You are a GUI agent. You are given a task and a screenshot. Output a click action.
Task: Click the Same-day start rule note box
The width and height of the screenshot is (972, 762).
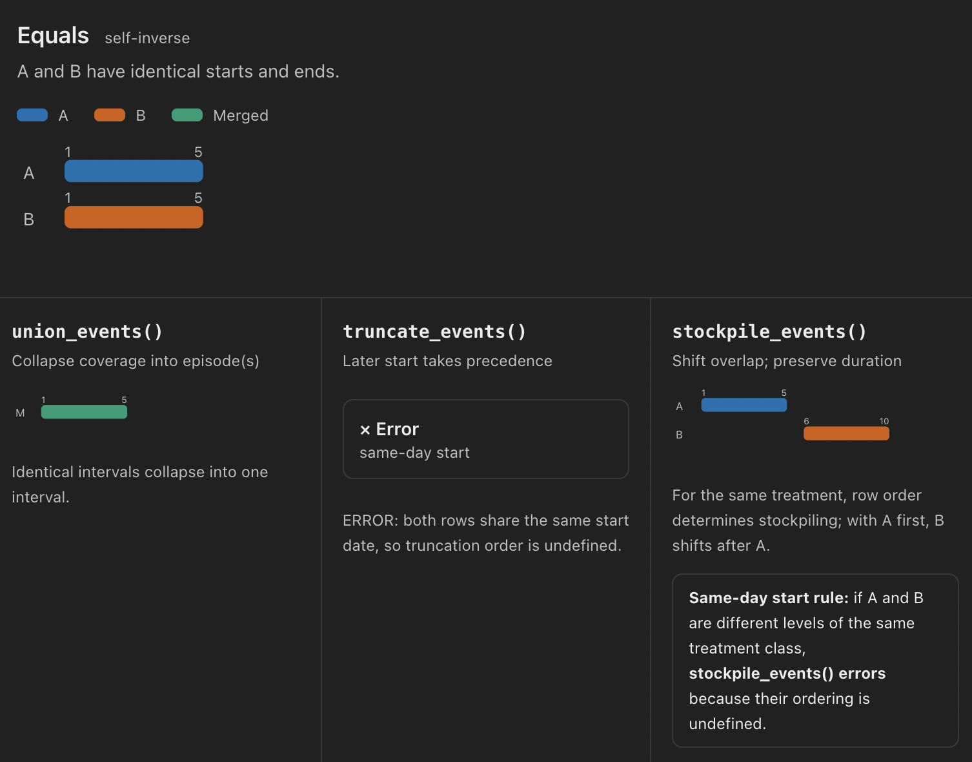(x=815, y=661)
